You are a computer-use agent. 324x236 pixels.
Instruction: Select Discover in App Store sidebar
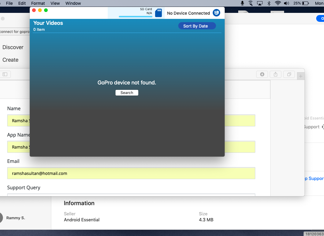point(13,47)
